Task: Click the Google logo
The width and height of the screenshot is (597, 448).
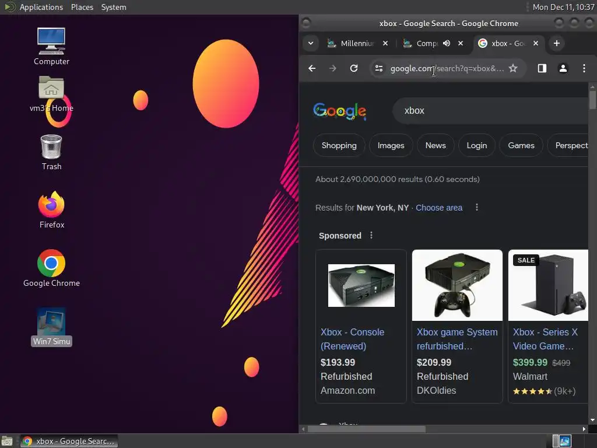Action: tap(340, 111)
